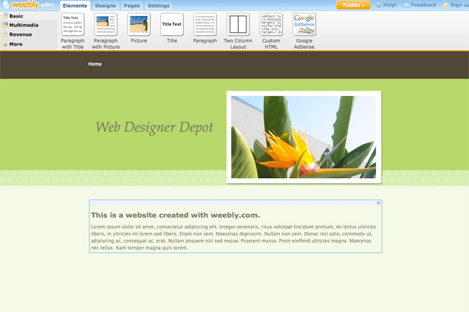Viewport: 469px width, 312px height.
Task: Expand the Multimedia element category
Action: click(24, 25)
